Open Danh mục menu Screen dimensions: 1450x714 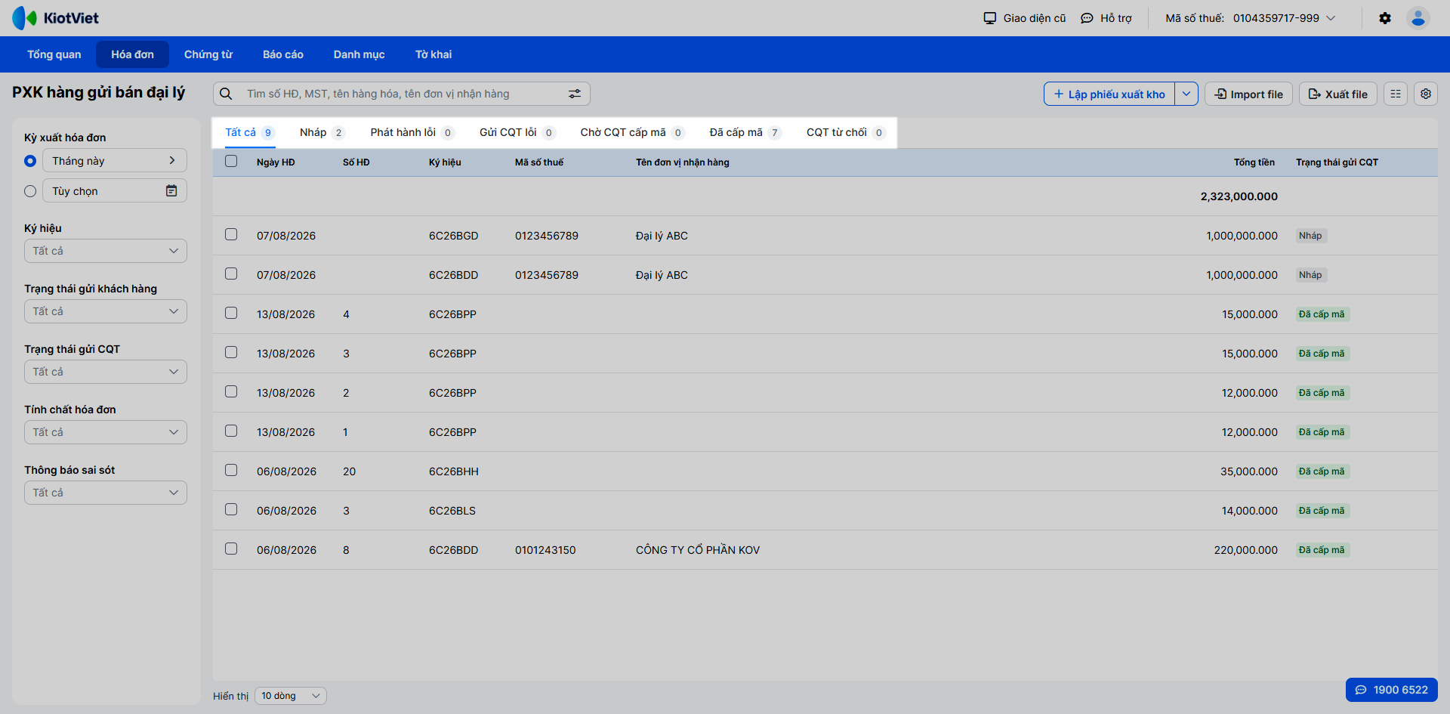pyautogui.click(x=359, y=54)
